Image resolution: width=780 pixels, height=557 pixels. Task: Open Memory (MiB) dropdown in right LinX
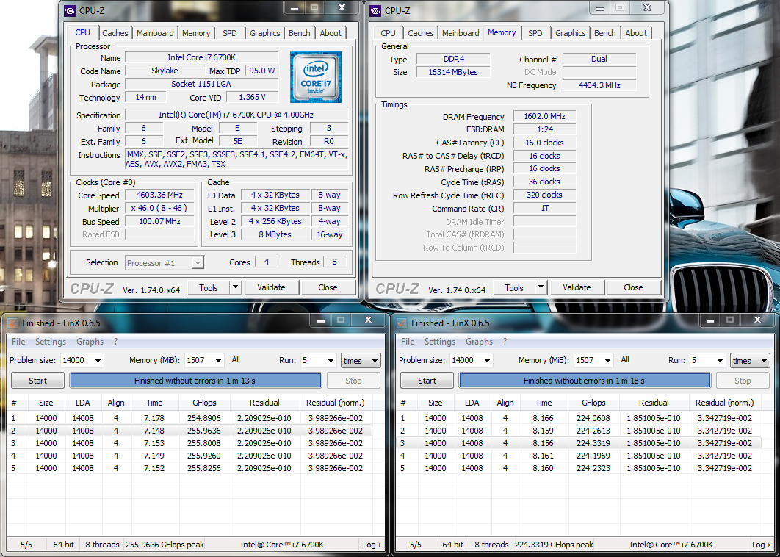tap(607, 360)
